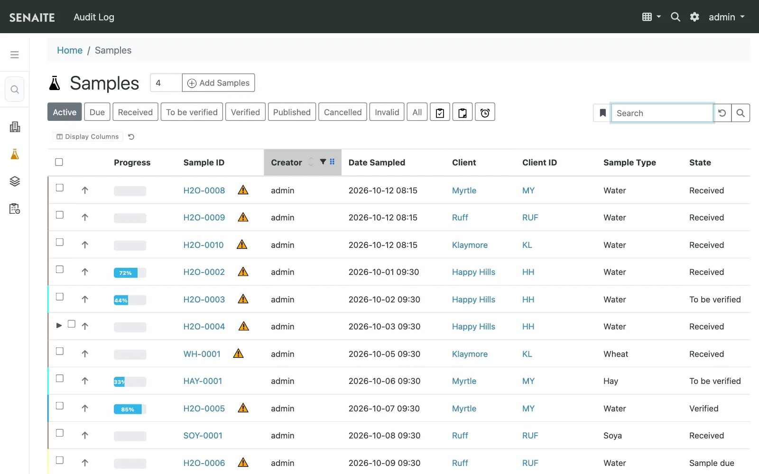Switch to the Due filter tab

(97, 112)
